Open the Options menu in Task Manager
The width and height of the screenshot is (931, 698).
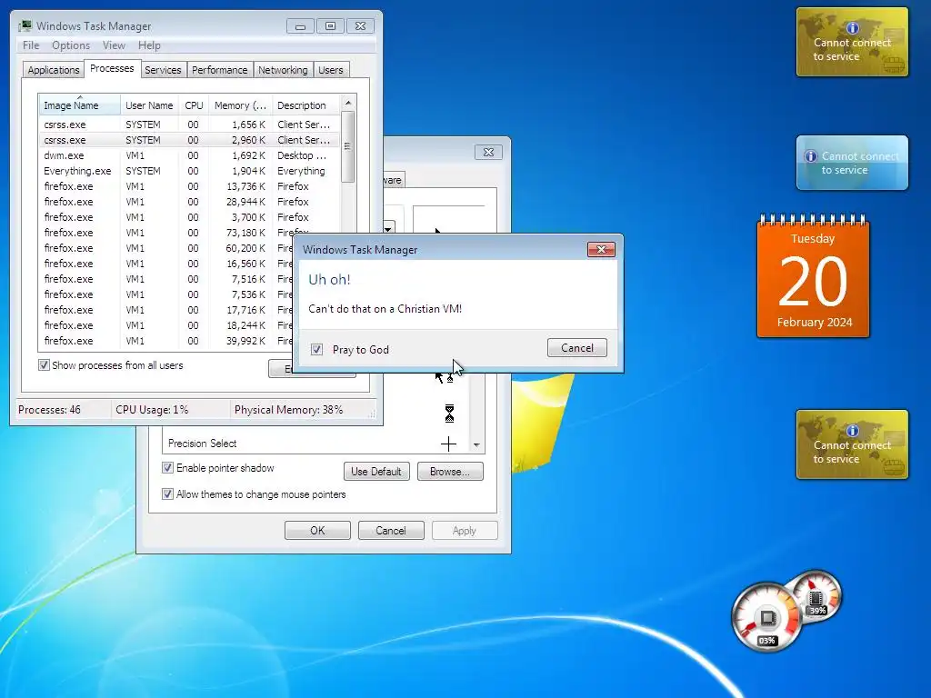[71, 45]
